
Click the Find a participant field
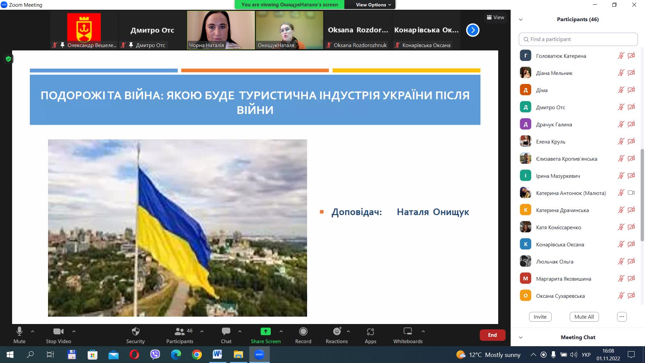coord(578,39)
